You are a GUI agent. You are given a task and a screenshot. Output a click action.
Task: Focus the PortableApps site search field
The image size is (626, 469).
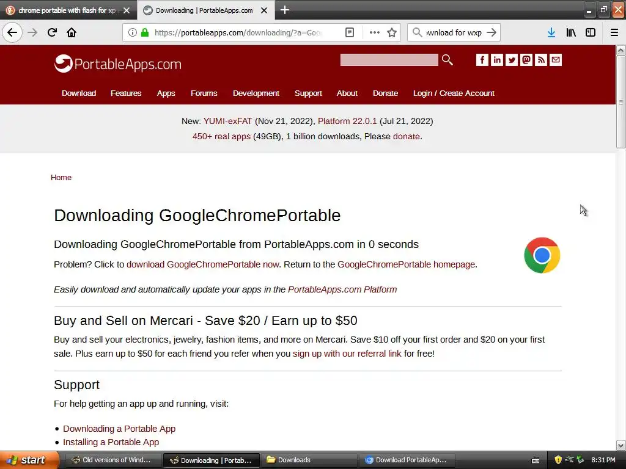point(389,60)
